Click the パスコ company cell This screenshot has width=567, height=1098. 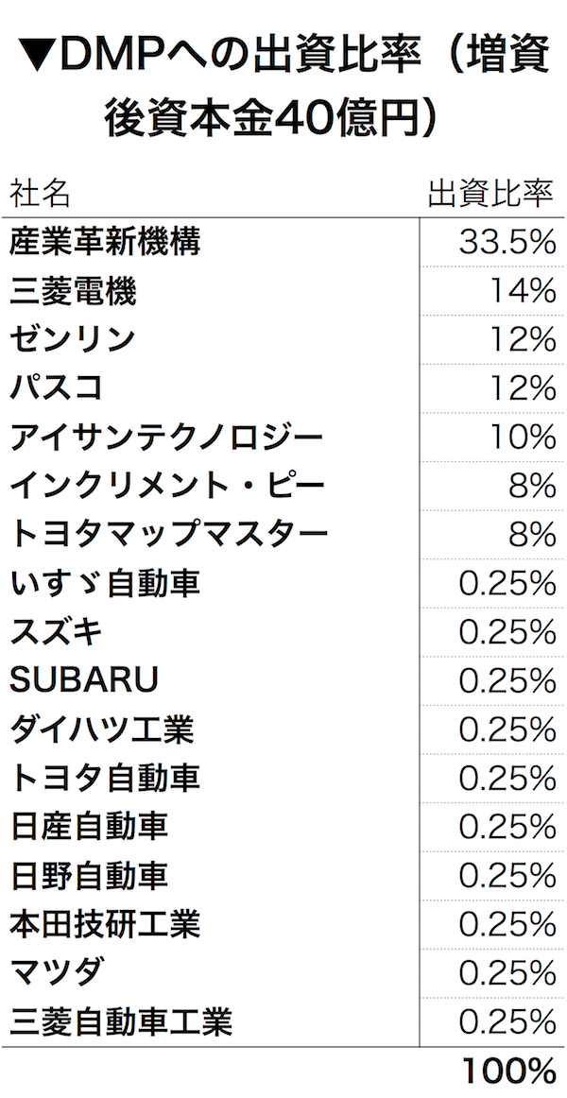click(x=57, y=388)
